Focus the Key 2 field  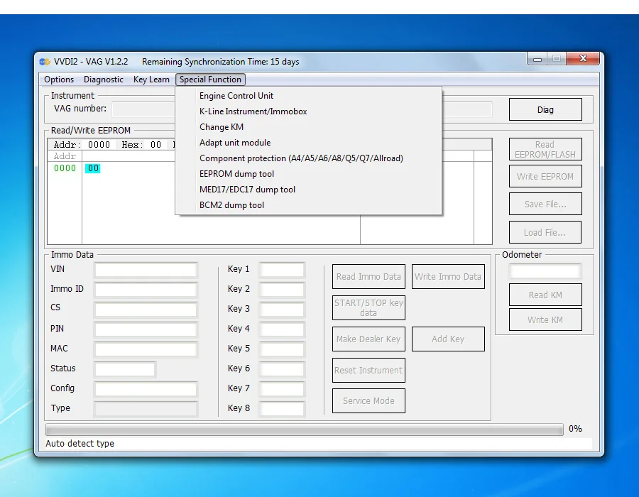pos(282,290)
